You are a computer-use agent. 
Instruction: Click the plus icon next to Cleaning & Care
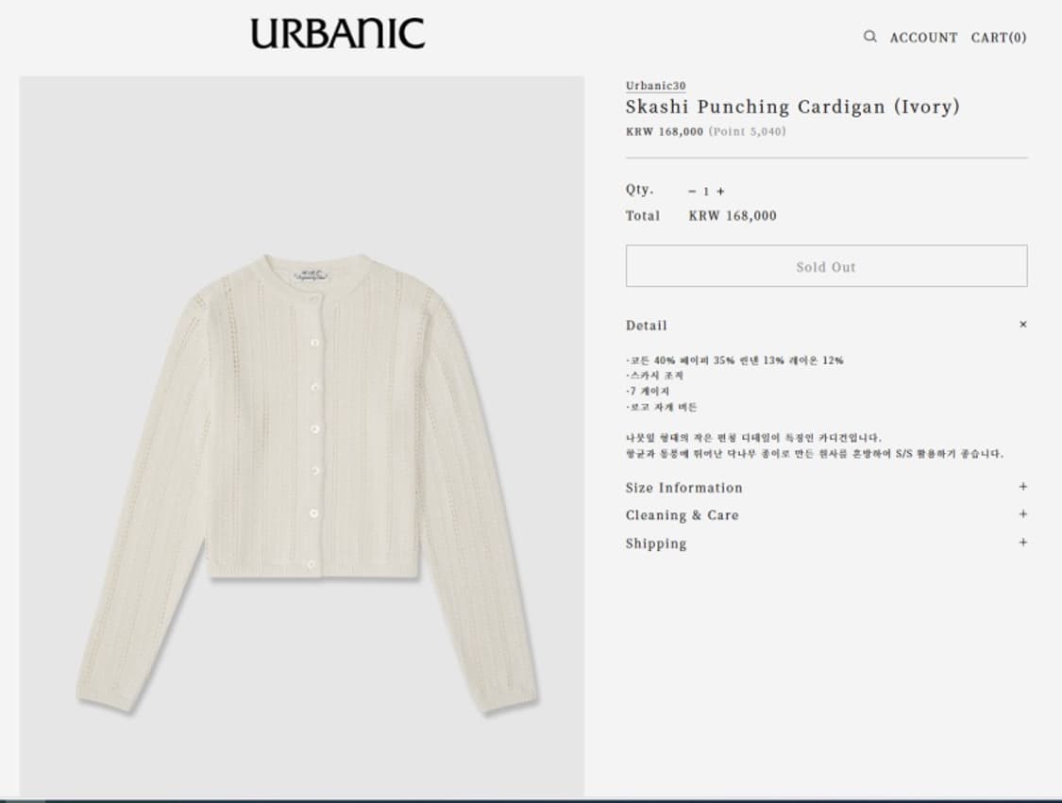[x=1023, y=515]
